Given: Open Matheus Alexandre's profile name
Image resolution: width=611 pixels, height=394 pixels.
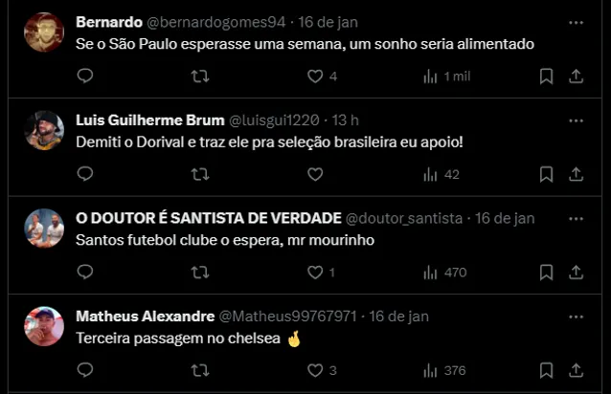Looking at the screenshot, I should click(x=145, y=316).
